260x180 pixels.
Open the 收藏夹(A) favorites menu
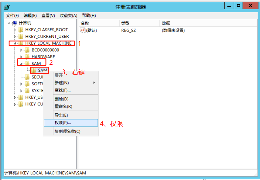69,15
